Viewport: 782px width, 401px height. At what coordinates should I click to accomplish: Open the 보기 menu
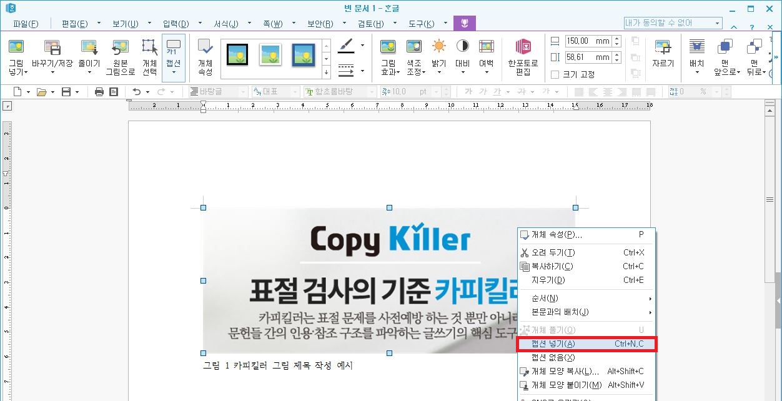coord(125,24)
